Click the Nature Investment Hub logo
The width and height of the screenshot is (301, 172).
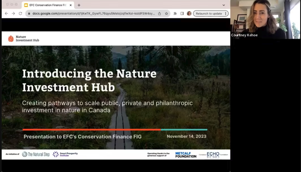coord(24,39)
